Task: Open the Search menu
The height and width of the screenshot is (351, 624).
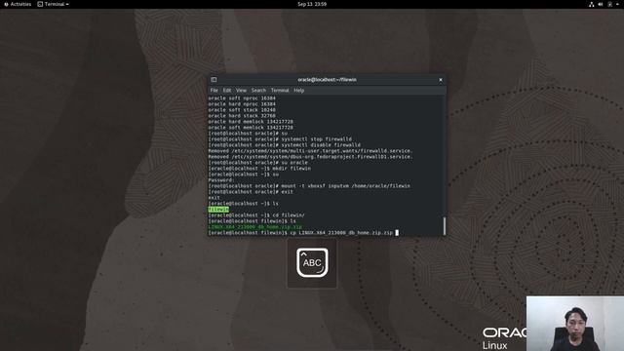Action: 258,91
